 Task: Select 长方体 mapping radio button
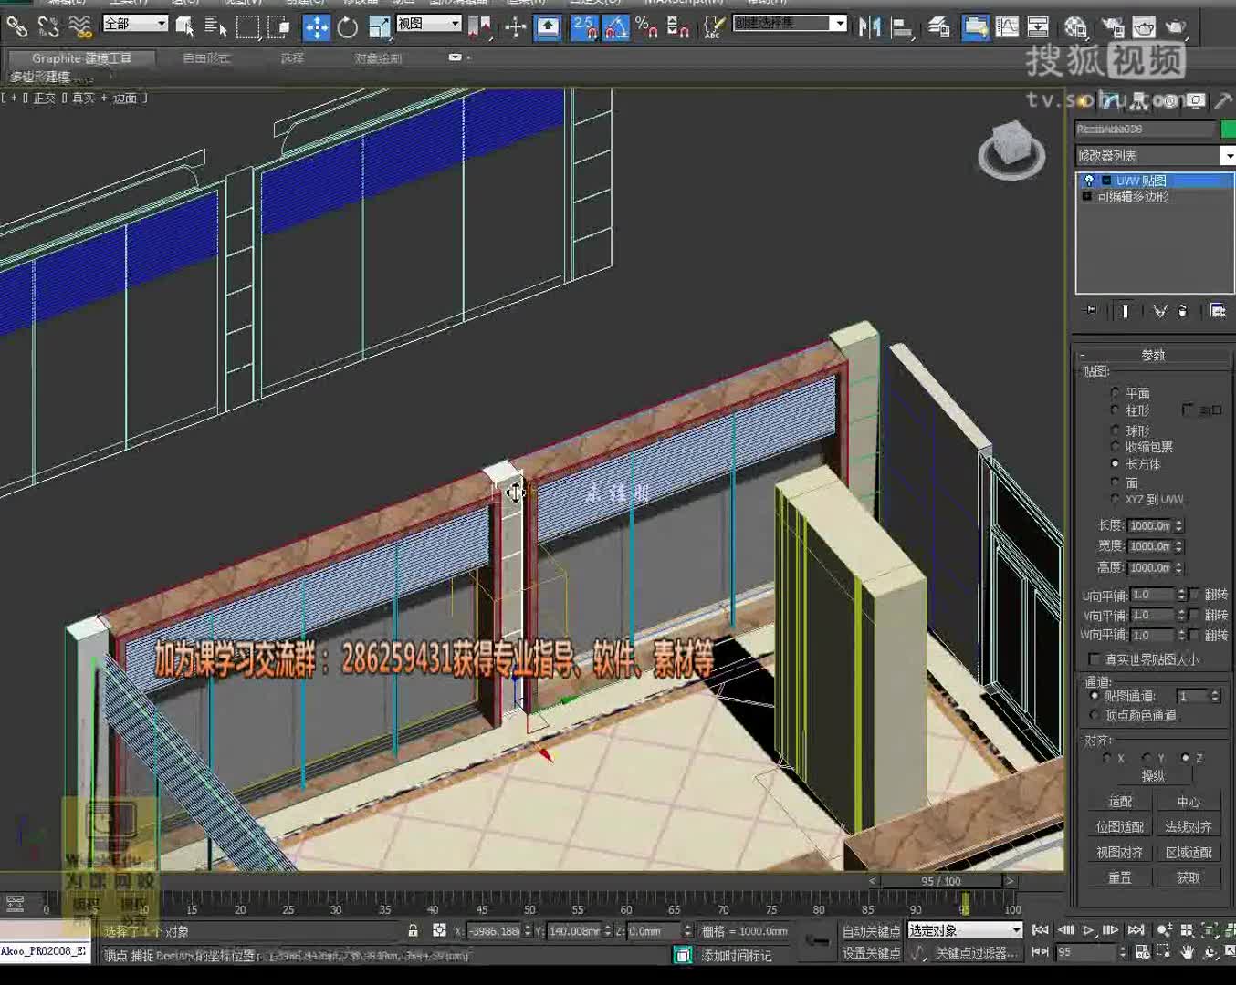click(x=1115, y=463)
